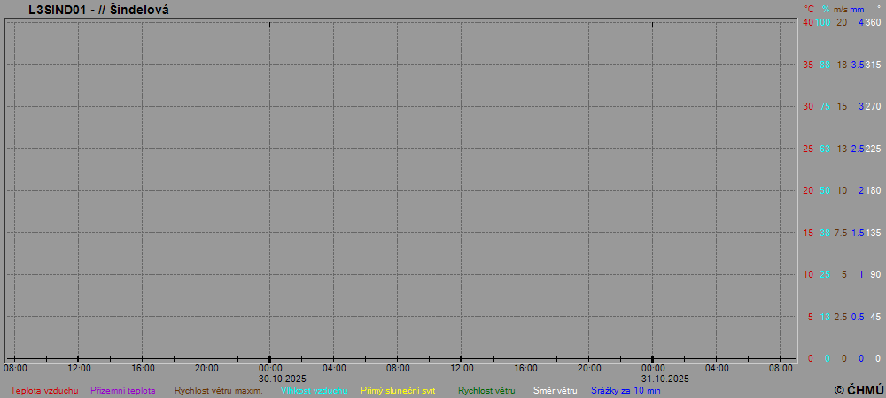The width and height of the screenshot is (886, 398).
Task: Click the 30.10.2025 date label
Action: (x=283, y=379)
